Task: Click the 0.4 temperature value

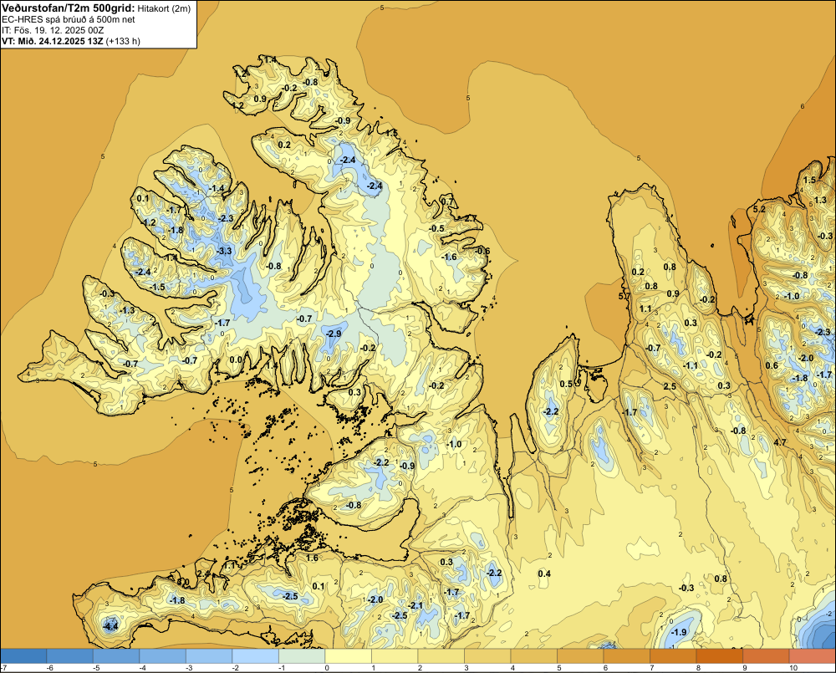Action: point(544,574)
